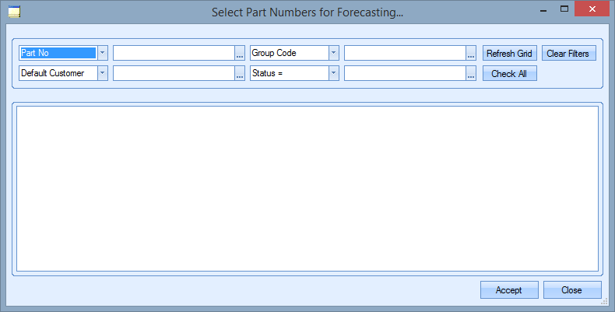Open lookup browse for Part No value
Image resolution: width=615 pixels, height=312 pixels.
(x=240, y=54)
